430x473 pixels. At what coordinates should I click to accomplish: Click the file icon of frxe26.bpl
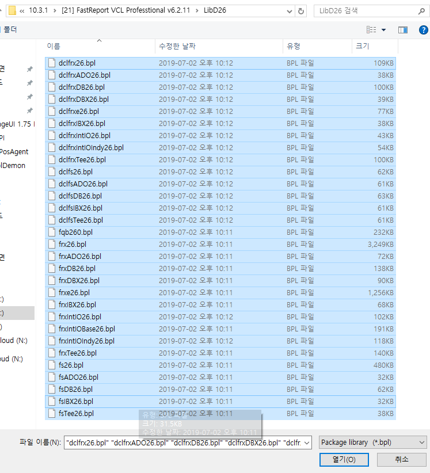pyautogui.click(x=52, y=293)
